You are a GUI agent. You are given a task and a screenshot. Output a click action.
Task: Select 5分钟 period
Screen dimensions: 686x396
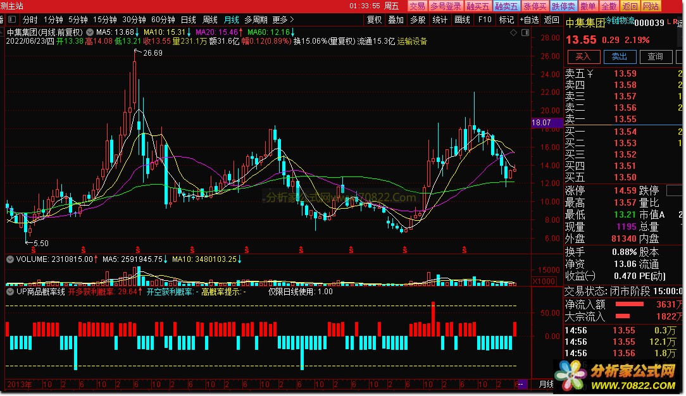click(78, 20)
